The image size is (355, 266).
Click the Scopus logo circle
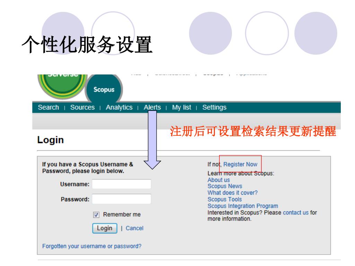tap(104, 89)
